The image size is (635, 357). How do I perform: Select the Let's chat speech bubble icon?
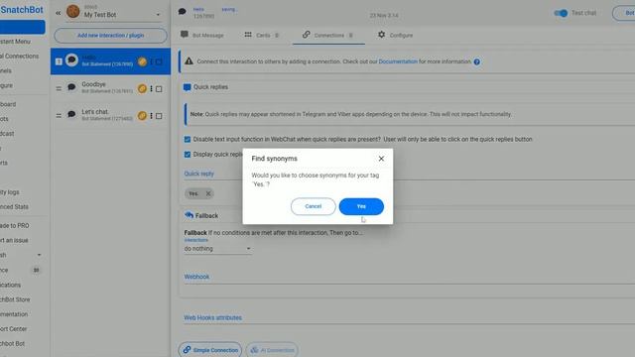click(71, 115)
